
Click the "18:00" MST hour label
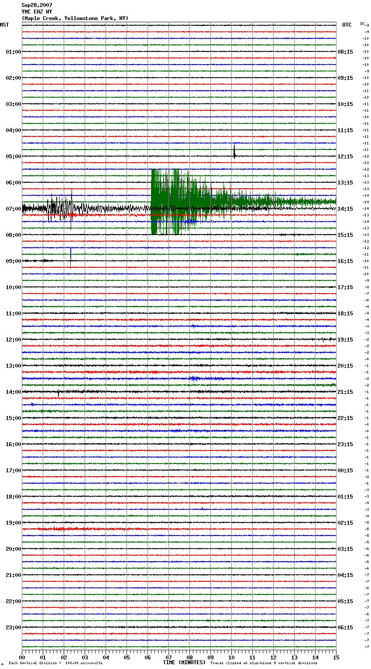pyautogui.click(x=14, y=497)
